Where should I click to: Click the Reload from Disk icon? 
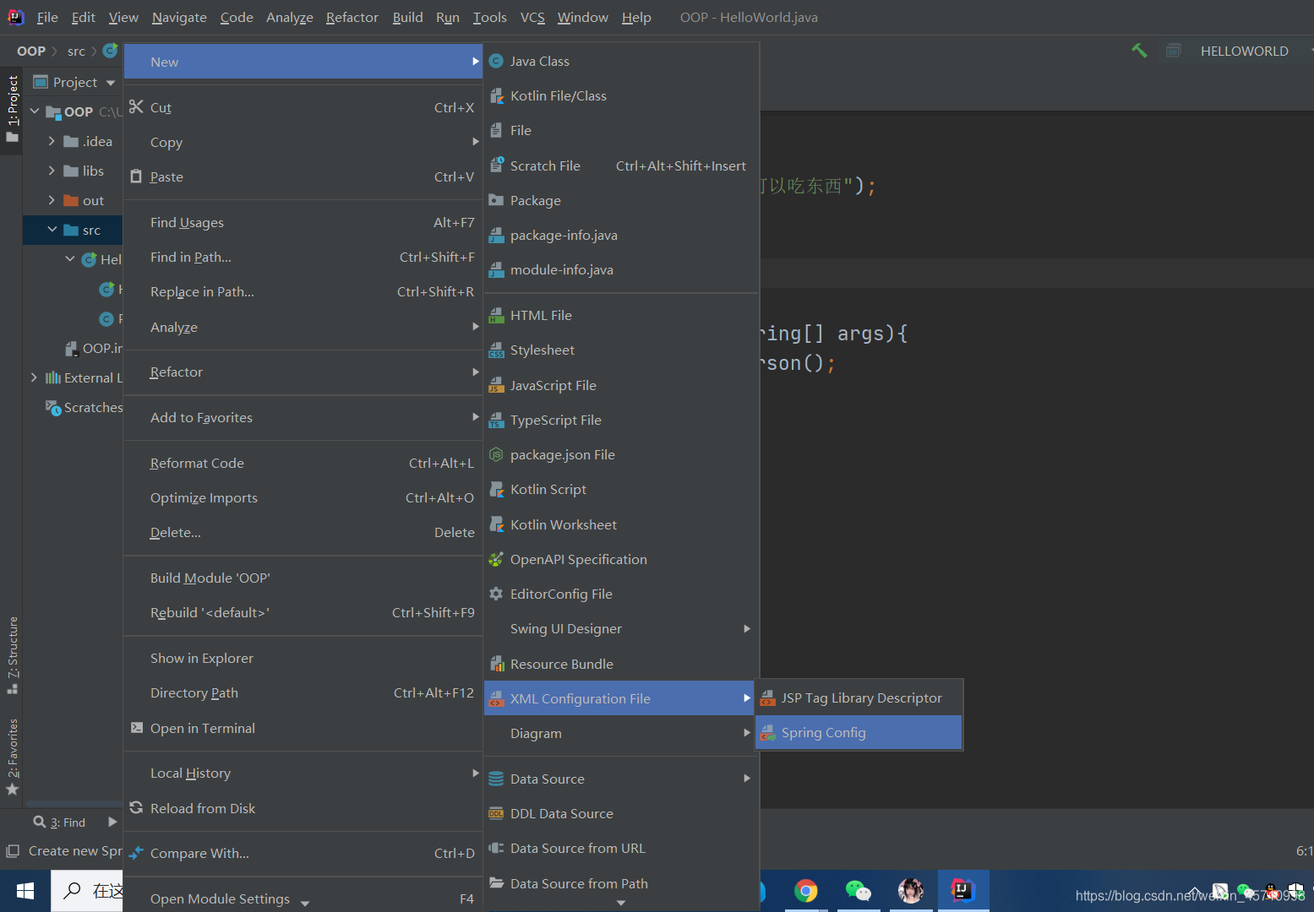tap(136, 808)
